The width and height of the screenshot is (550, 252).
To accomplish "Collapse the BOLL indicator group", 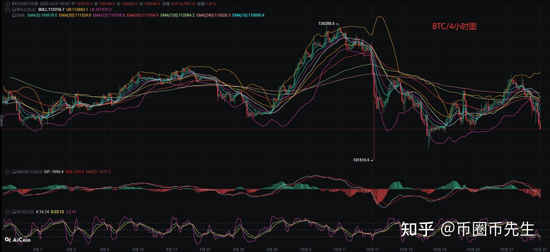I will tap(8, 10).
